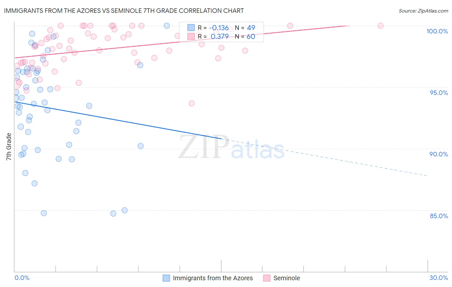Click the 7th Grade axis title
452x287 pixels.
point(9,147)
